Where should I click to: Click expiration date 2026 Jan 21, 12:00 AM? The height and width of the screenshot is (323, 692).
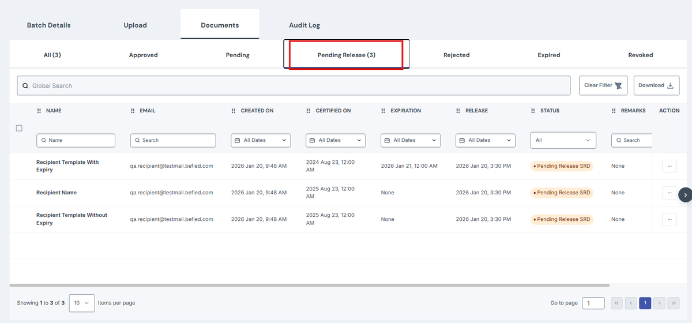coord(409,166)
